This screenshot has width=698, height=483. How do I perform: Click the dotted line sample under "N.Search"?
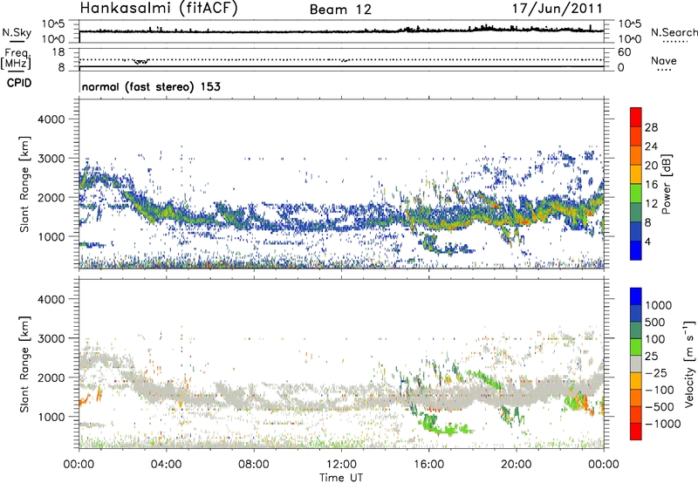pos(675,42)
